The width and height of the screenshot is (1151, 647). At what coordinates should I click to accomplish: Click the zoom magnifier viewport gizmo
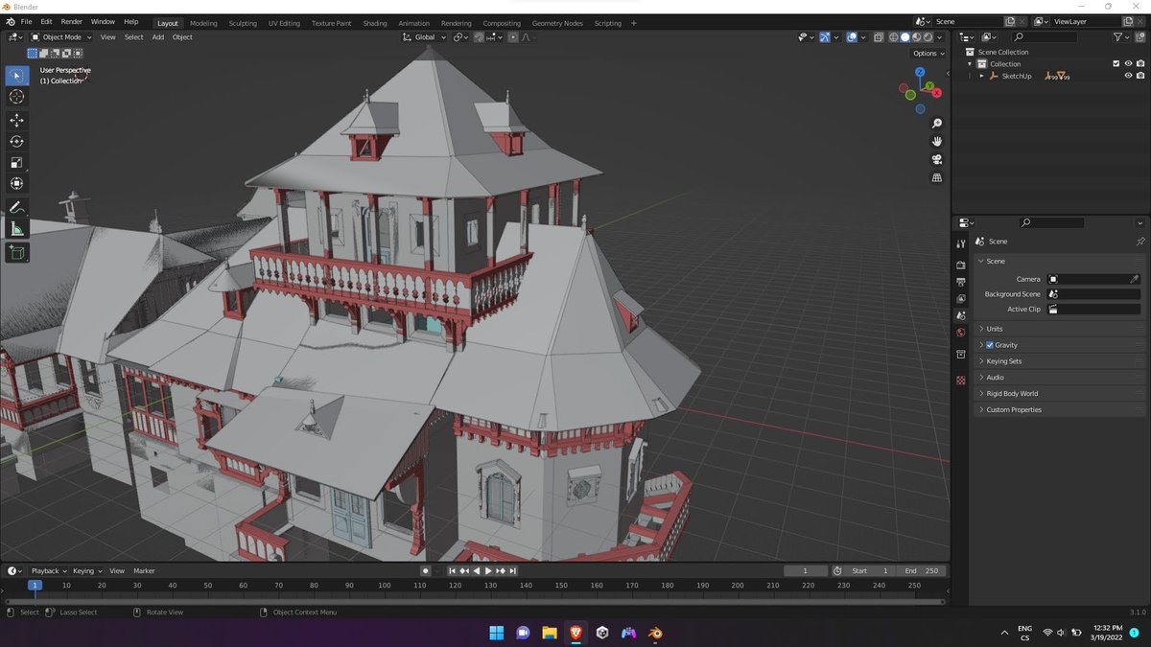pyautogui.click(x=937, y=124)
